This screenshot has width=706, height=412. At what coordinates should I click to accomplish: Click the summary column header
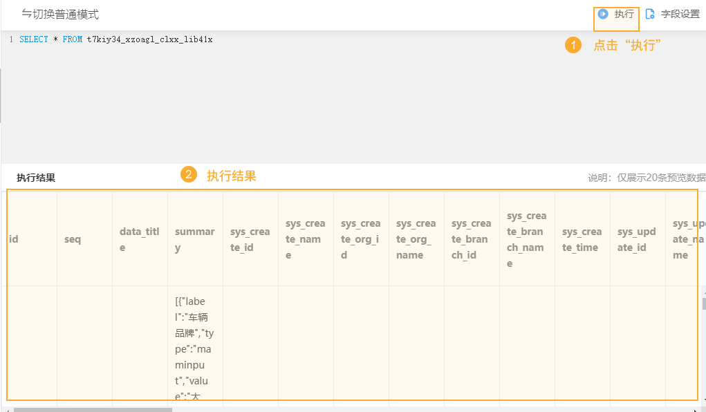click(194, 239)
